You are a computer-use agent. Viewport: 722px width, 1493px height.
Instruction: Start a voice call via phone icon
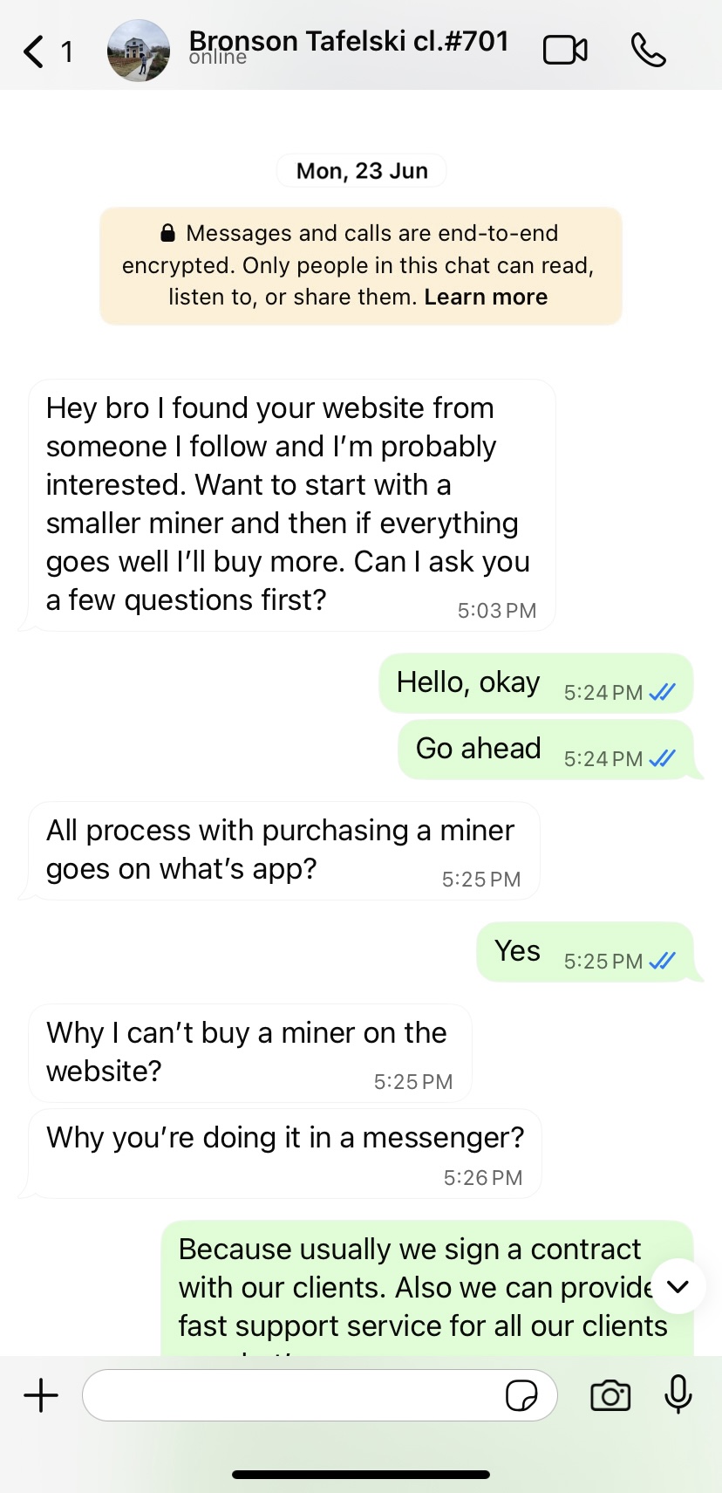click(x=648, y=51)
